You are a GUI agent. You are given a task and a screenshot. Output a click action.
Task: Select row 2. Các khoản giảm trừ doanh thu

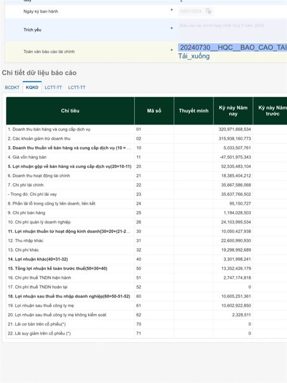click(x=146, y=138)
